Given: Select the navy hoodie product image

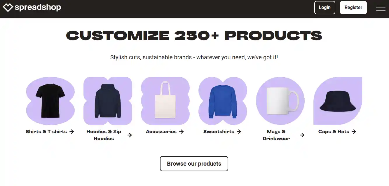Looking at the screenshot, I should pyautogui.click(x=108, y=101).
